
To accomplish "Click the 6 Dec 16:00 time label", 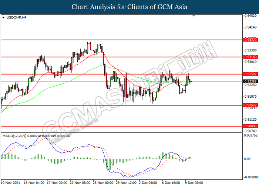I will point(171,183).
